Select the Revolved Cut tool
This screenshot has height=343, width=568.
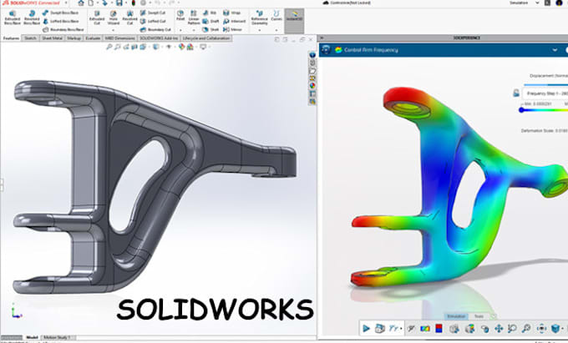tap(129, 18)
